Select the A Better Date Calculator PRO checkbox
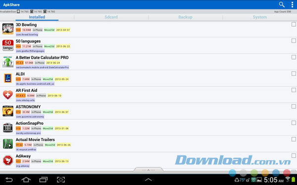 pyautogui.click(x=294, y=57)
